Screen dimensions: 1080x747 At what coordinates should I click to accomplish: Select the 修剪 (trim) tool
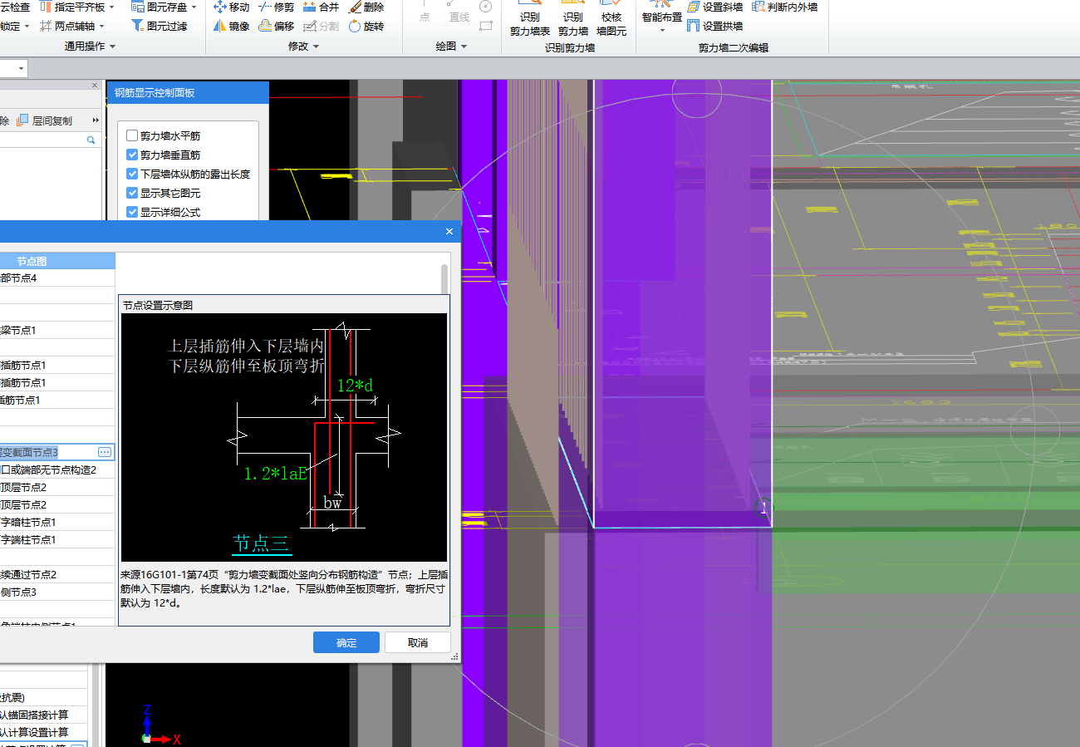click(276, 7)
